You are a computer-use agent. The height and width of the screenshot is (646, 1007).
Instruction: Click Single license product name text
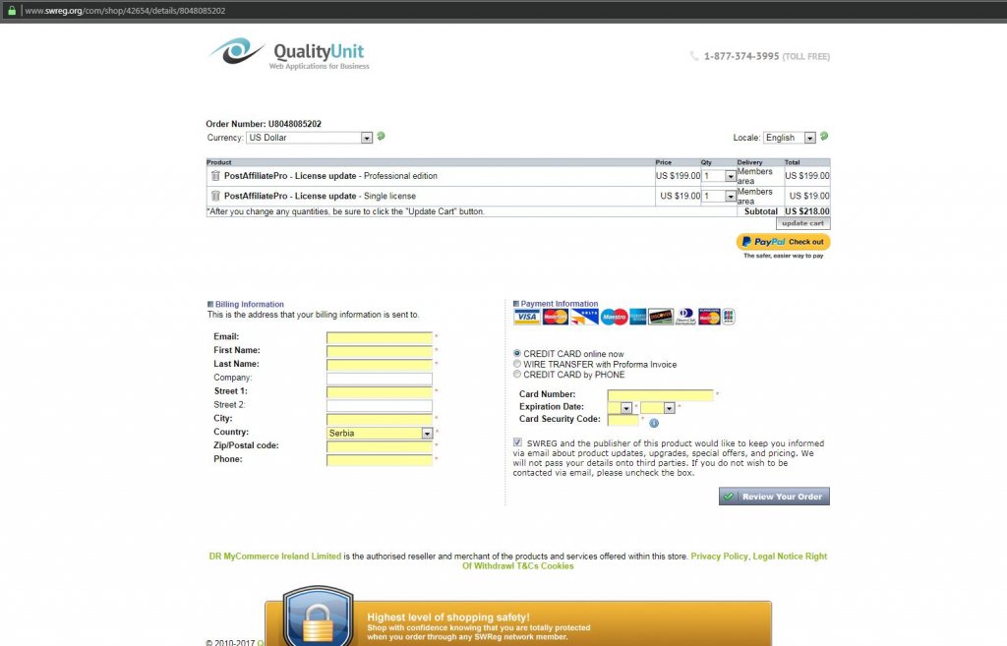[320, 196]
